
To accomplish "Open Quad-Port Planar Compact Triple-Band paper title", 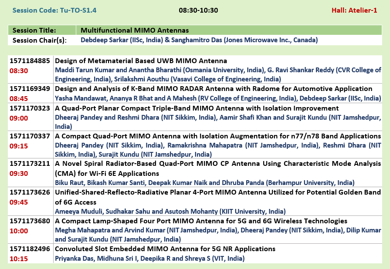I will point(197,108).
